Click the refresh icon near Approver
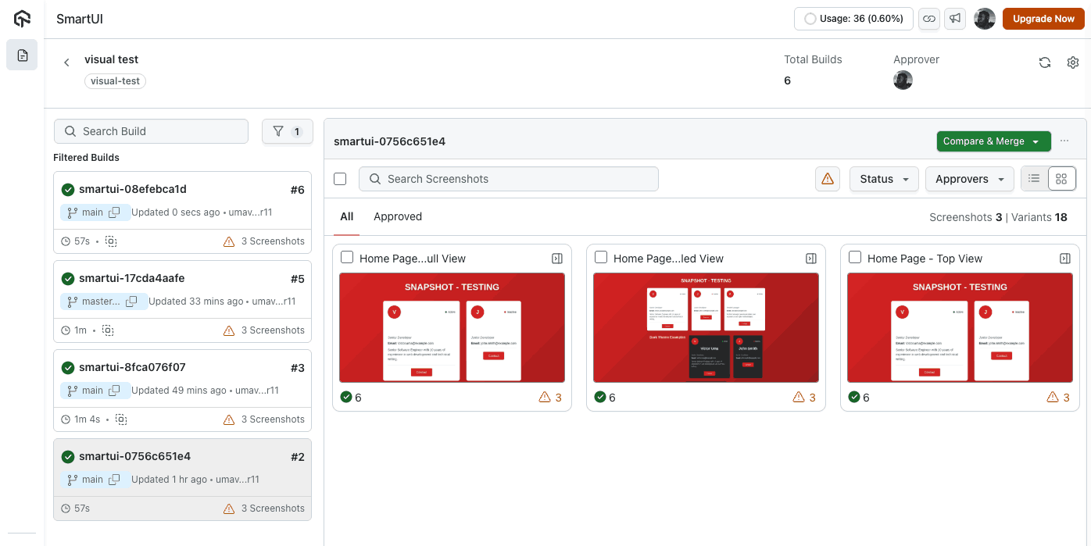 [1045, 62]
